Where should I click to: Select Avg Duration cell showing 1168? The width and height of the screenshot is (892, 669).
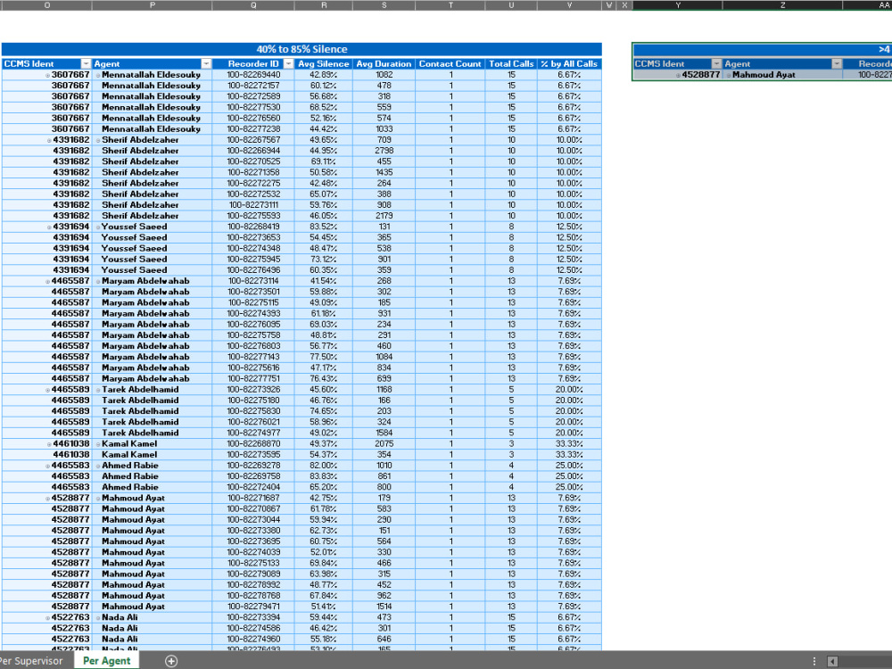[384, 390]
